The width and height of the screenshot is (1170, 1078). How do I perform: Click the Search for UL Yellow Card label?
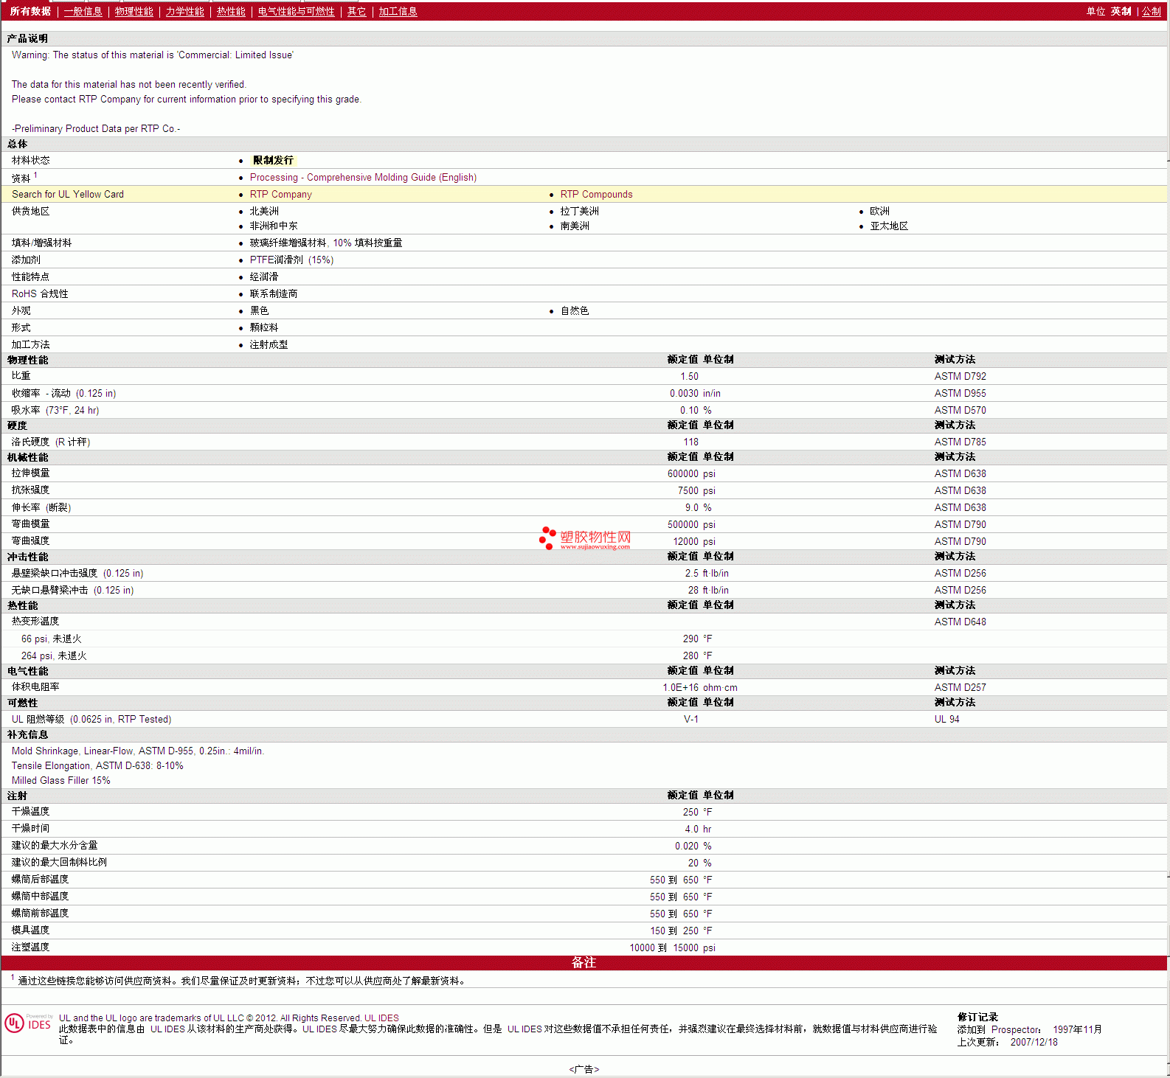coord(68,194)
